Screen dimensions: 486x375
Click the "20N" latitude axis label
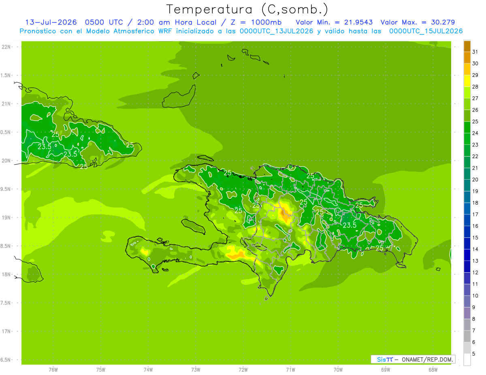(x=6, y=161)
